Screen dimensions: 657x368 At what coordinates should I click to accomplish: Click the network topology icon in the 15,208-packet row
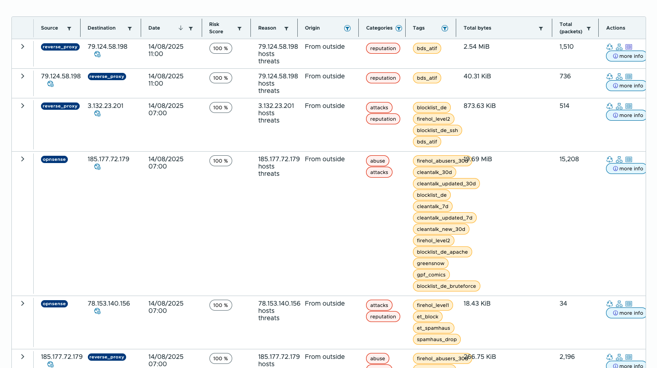pos(619,159)
